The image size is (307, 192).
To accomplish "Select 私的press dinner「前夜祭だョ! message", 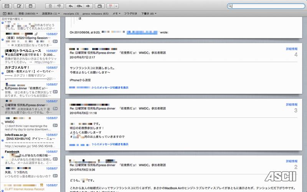I will click(x=30, y=90).
